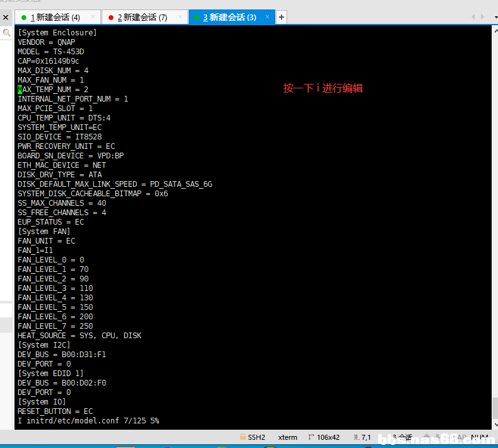Viewport: 498px width, 448px height.
Task: Click the [System FAN] section header line
Action: [x=44, y=232]
